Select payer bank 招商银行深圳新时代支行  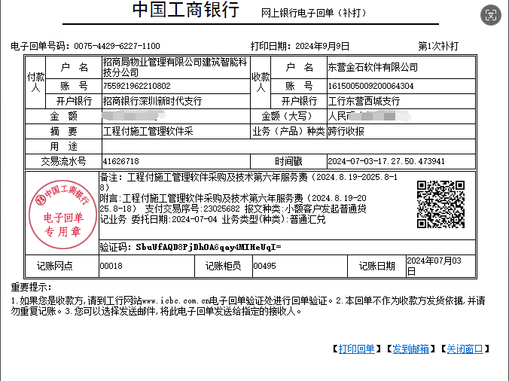[152, 101]
